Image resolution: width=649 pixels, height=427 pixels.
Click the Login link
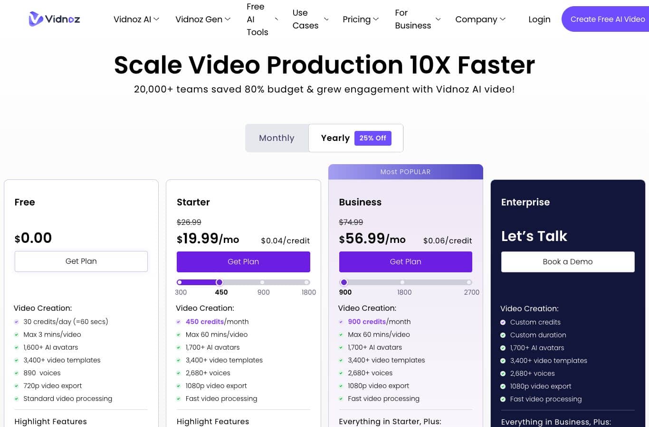(539, 19)
